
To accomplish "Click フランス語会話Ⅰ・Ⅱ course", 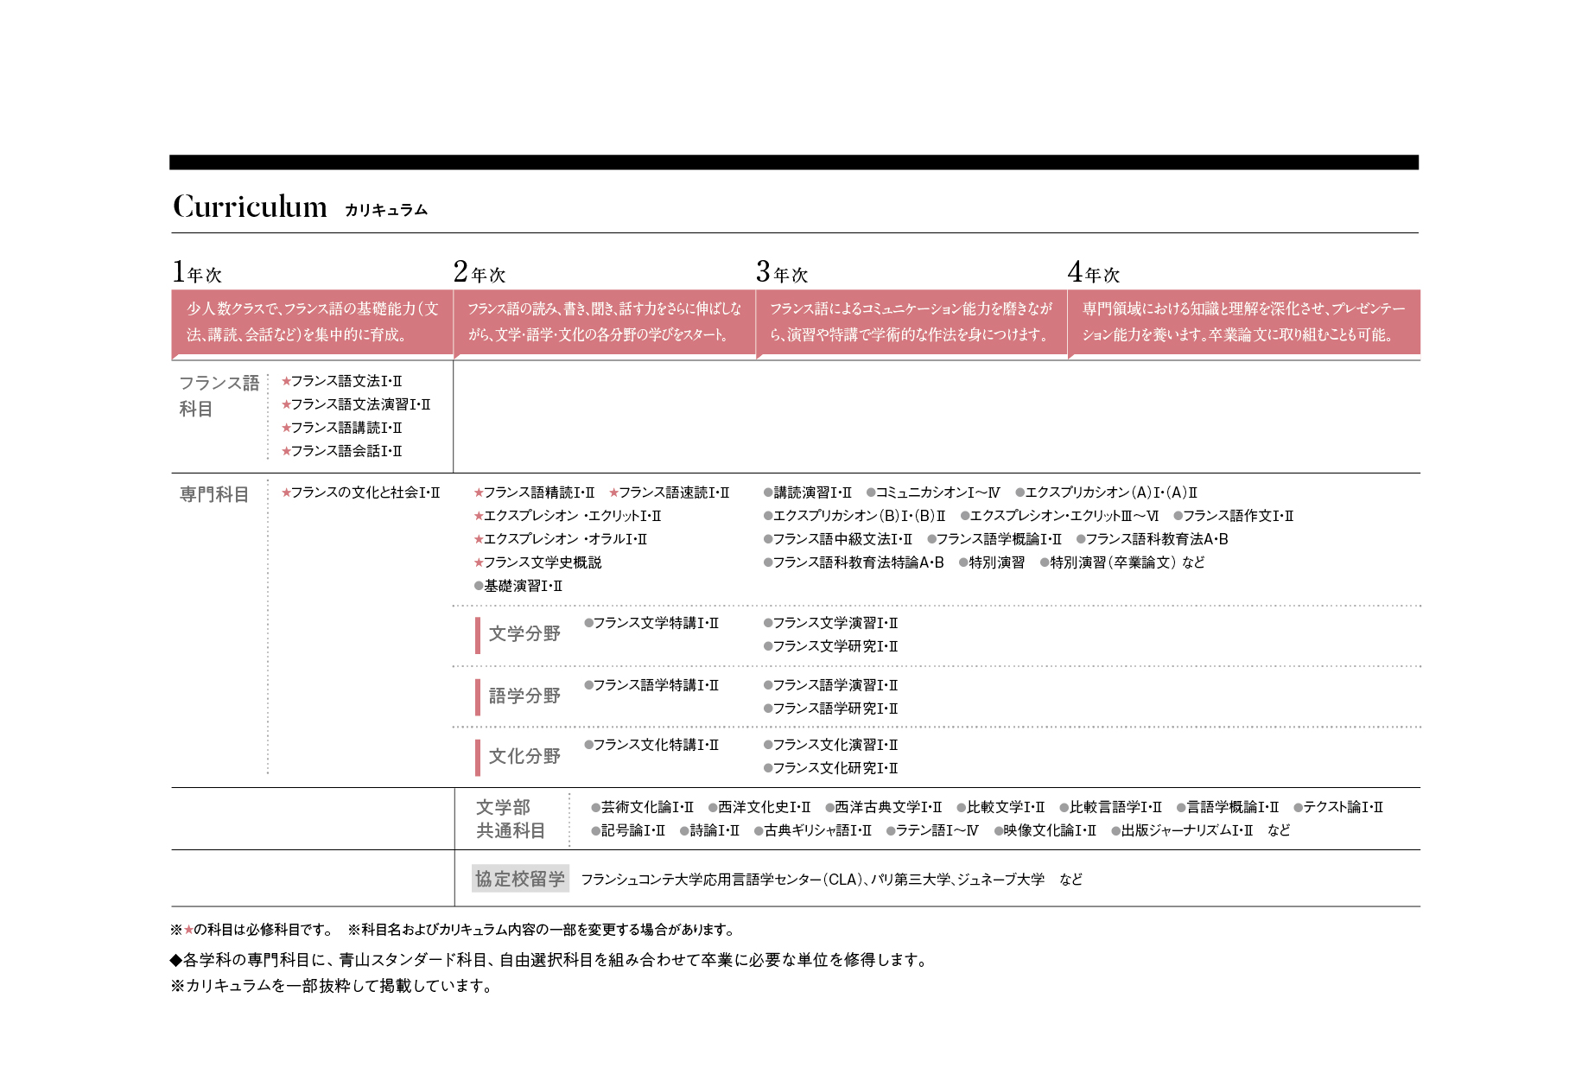I will click(x=342, y=451).
